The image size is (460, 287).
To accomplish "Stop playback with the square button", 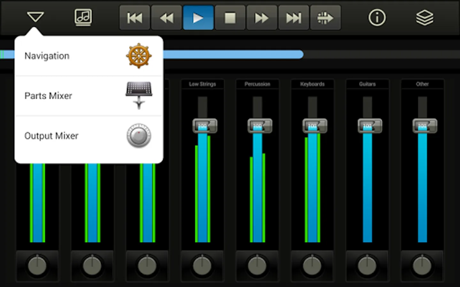I will 230,18.
